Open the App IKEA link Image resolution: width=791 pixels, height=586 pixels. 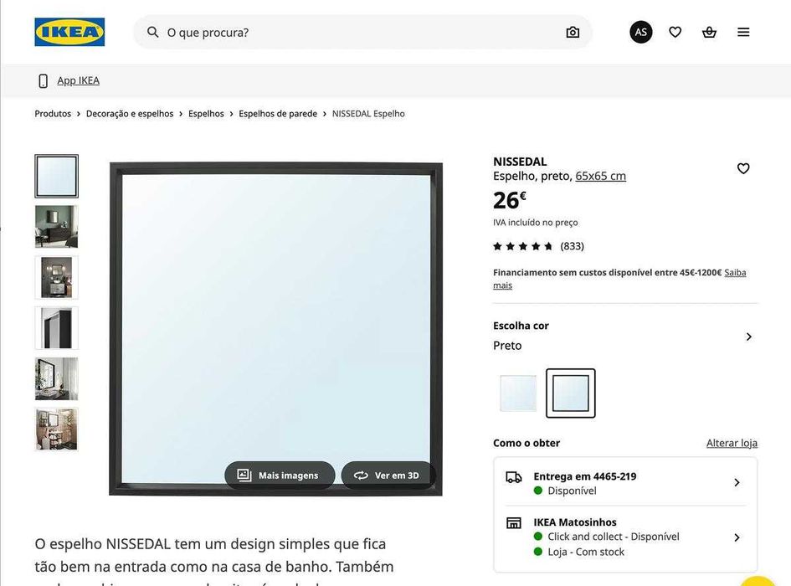coord(78,80)
